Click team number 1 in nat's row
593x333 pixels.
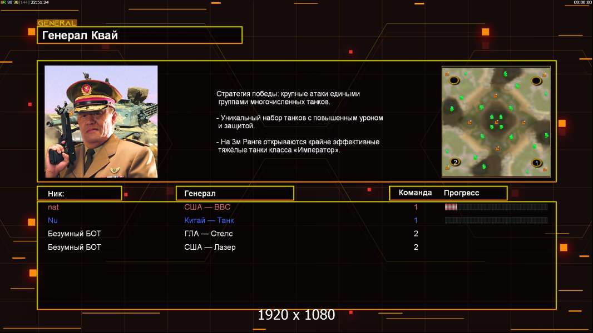pos(416,207)
